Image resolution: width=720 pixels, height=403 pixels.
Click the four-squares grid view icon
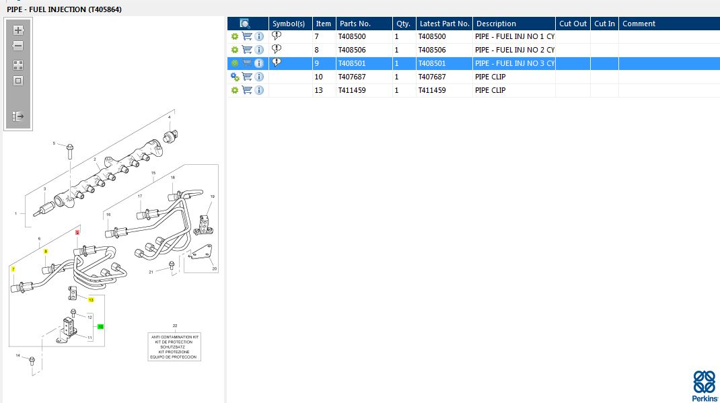point(18,65)
